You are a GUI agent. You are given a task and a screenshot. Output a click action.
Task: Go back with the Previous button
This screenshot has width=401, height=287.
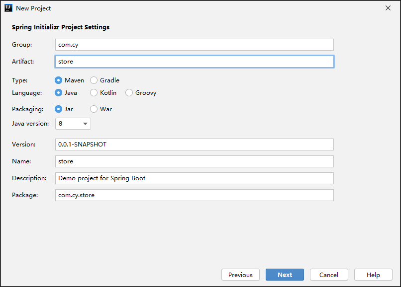(240, 275)
